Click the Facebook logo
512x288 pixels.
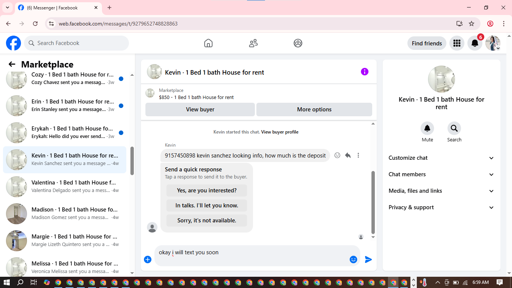13,43
